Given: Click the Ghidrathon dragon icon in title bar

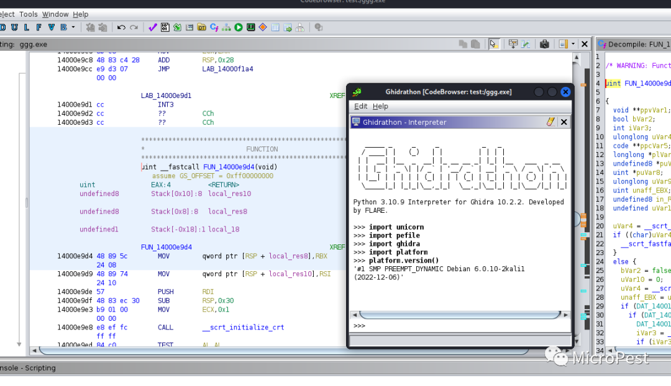Looking at the screenshot, I should coord(357,91).
